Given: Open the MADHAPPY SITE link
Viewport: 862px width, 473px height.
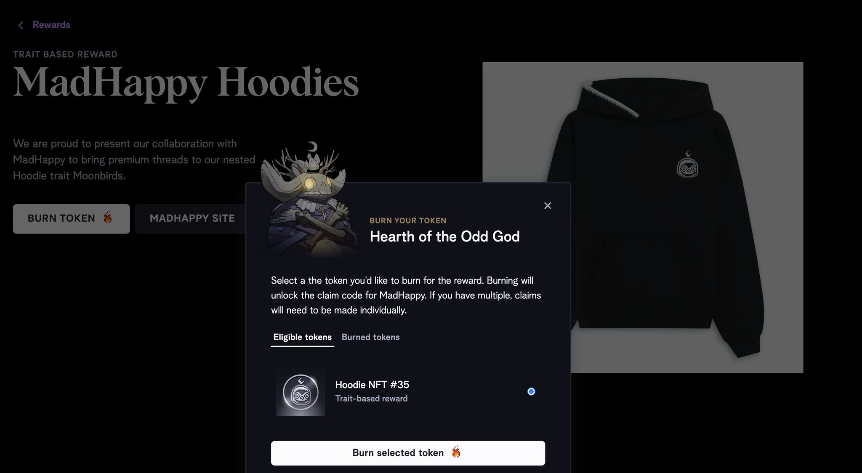Looking at the screenshot, I should pyautogui.click(x=192, y=218).
